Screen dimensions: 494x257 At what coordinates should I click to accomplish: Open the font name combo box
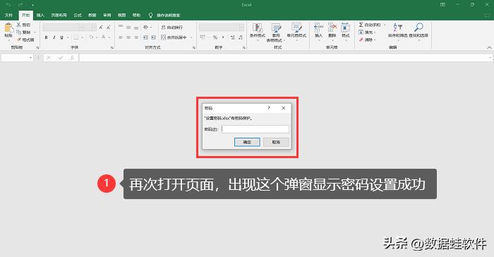click(63, 28)
